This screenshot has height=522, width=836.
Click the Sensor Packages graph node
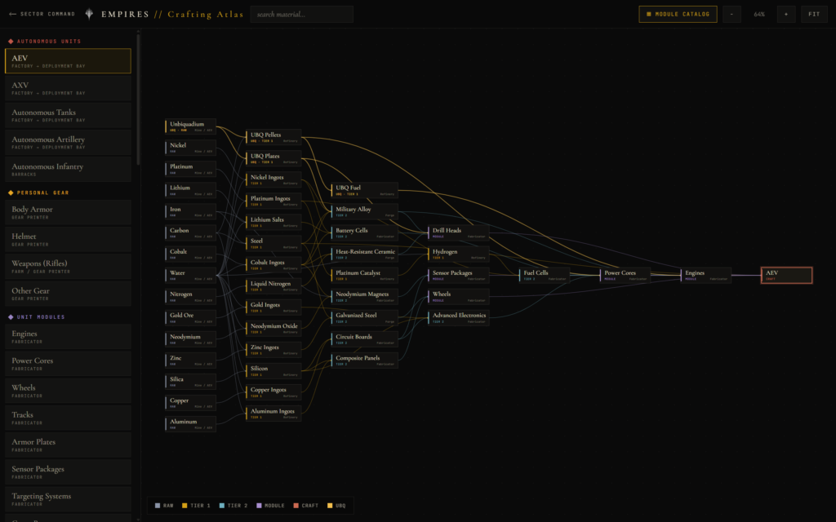click(459, 276)
